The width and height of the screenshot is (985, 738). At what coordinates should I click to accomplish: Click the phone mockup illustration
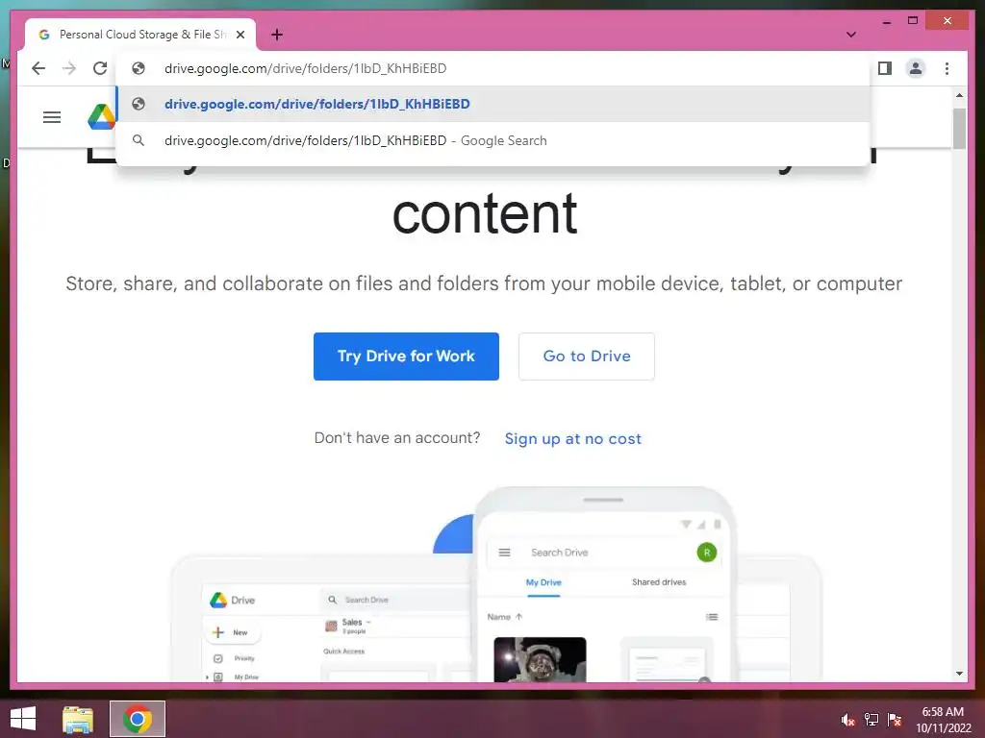[603, 586]
